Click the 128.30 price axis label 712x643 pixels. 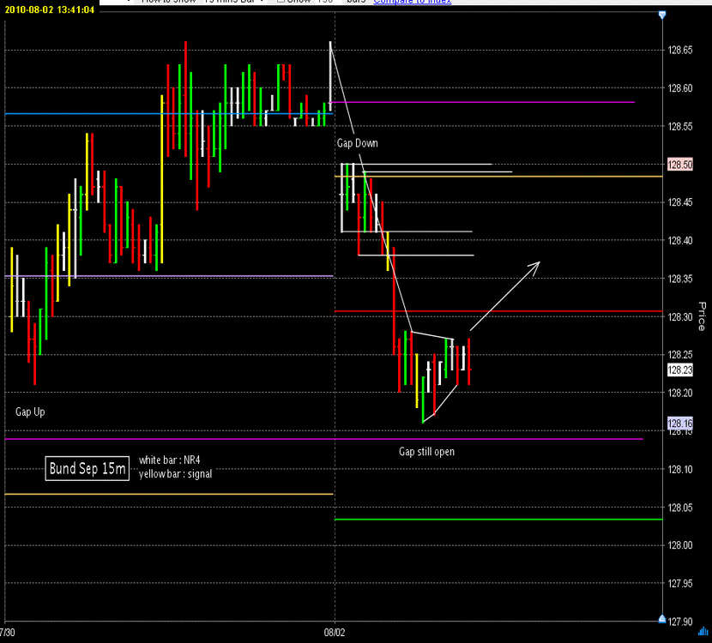coord(680,316)
